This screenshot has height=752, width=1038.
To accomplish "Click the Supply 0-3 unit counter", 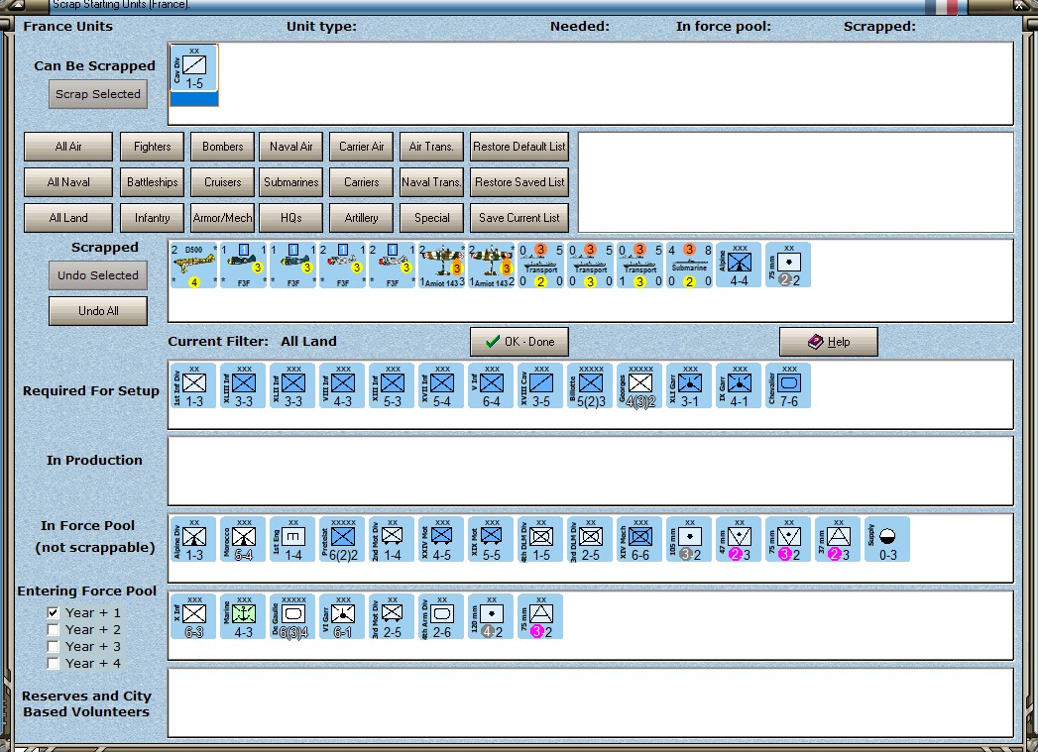I will point(887,539).
